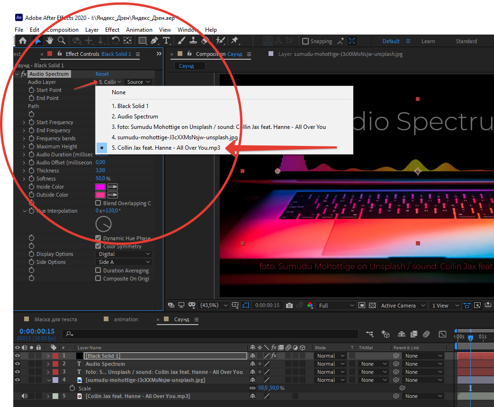Select the Zoom magnifier tool

coord(62,41)
